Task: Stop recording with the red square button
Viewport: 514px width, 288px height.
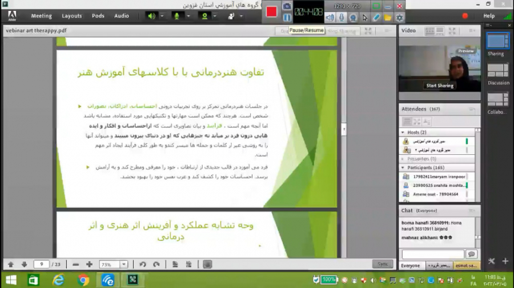Action: click(271, 12)
